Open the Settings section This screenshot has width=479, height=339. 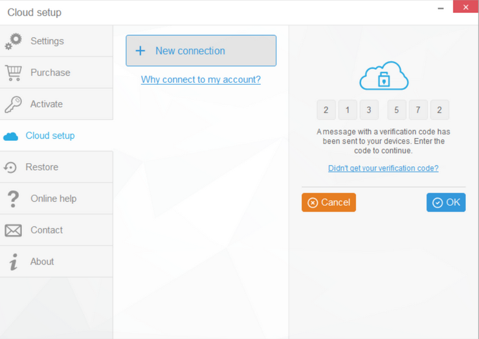[x=56, y=41]
